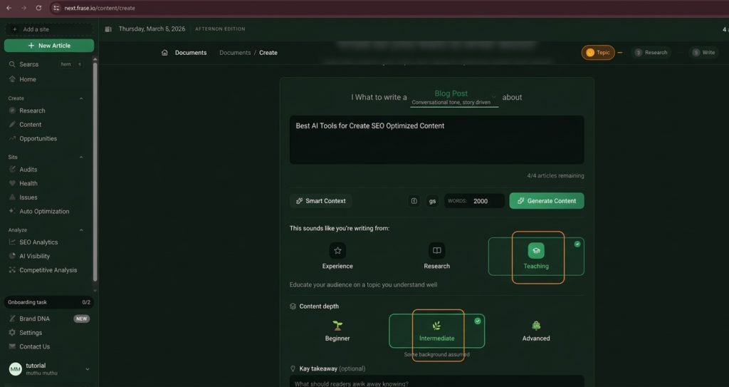729x387 pixels.
Task: Select the Write step
Action: click(x=703, y=53)
